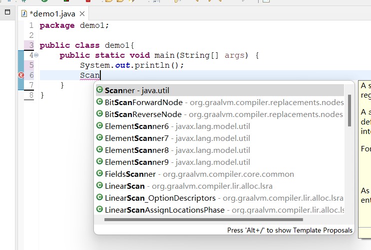Viewport: 371px width, 250px height.
Task: Select the ElementScanner9 proposal
Action: (220, 162)
